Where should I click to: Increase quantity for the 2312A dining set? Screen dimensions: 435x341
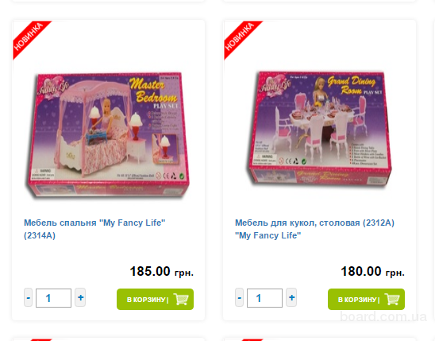click(291, 297)
